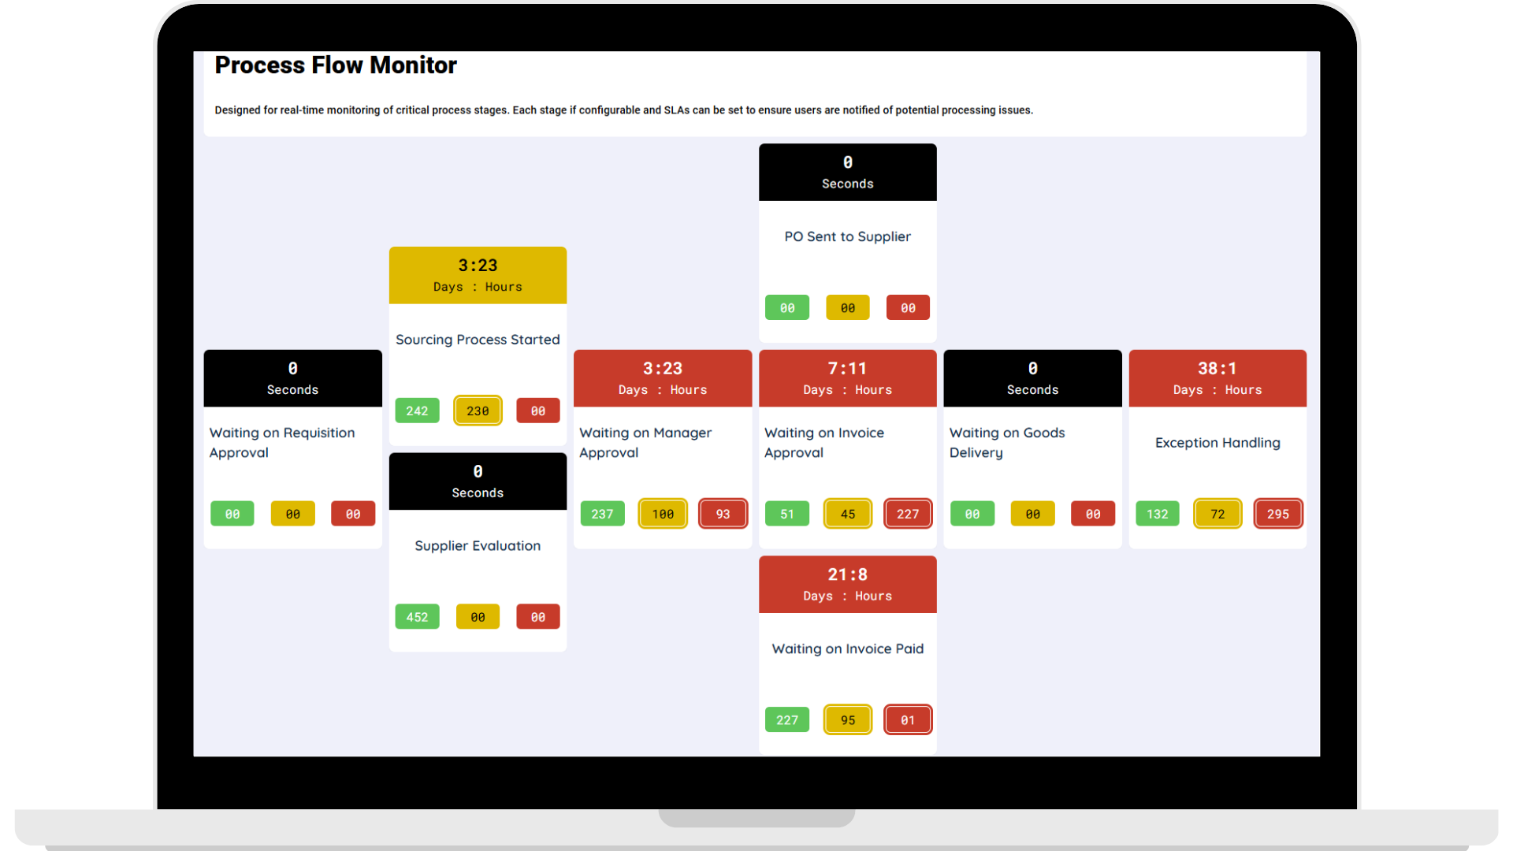Select green 00 badge under Requisition Approval
Viewport: 1513px width, 851px height.
[x=232, y=514]
